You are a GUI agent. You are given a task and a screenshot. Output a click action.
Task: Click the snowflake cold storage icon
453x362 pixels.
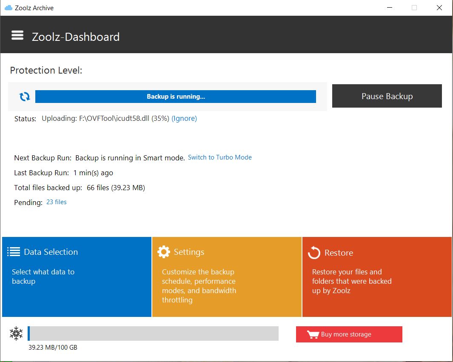click(x=16, y=333)
